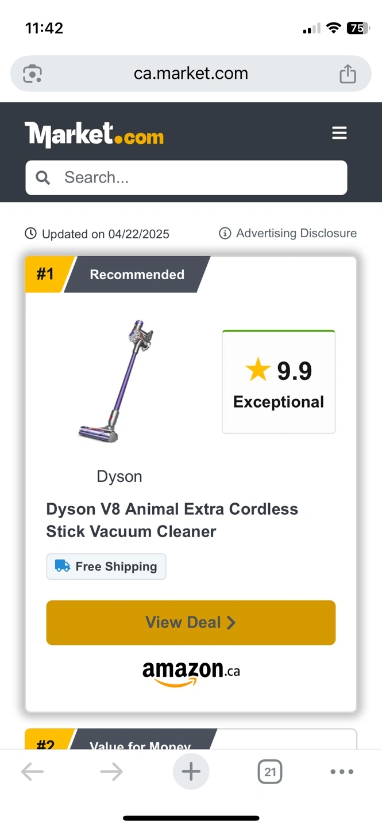Open the hamburger menu
This screenshot has width=382, height=829.
tap(339, 133)
